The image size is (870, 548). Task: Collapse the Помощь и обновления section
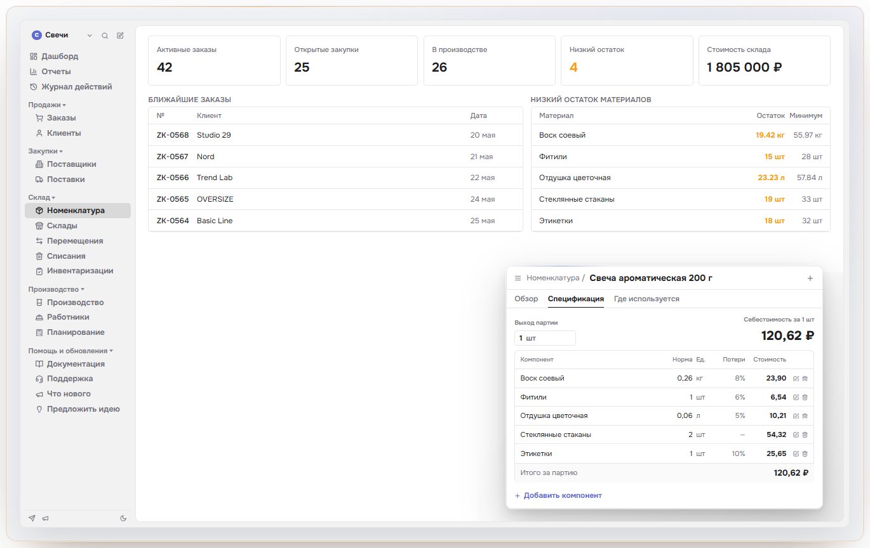(70, 351)
